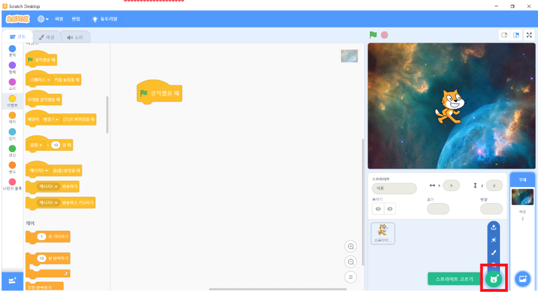Screen dimensions: 538x293
Task: Select the 동작 blue block category
Action: [x=12, y=51]
